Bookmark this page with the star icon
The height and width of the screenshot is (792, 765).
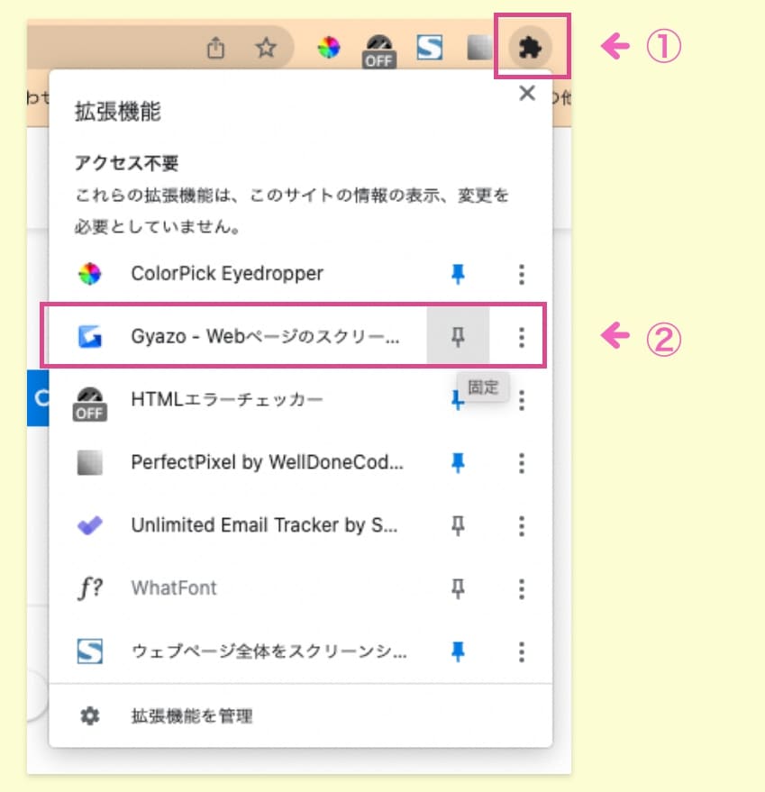(x=266, y=48)
